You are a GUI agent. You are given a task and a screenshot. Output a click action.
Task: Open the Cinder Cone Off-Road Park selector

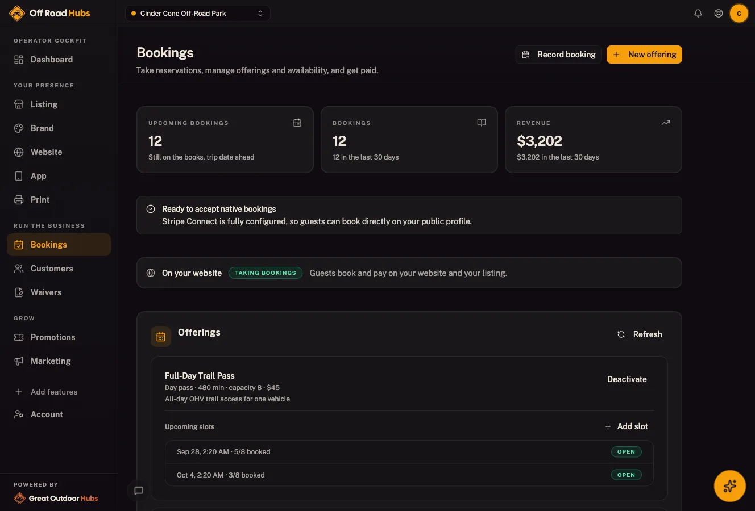coord(197,13)
